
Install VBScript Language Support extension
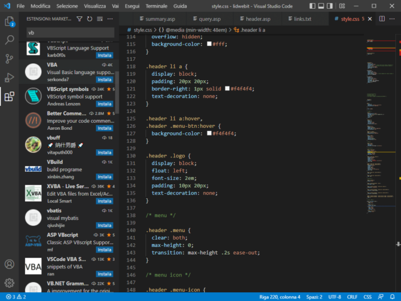105,55
